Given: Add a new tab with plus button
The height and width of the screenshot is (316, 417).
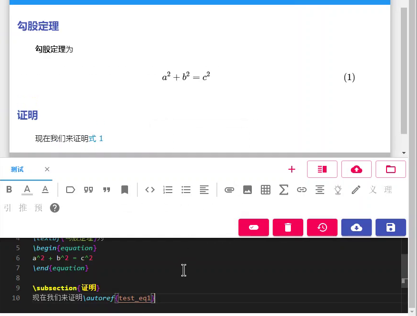Looking at the screenshot, I should 292,169.
